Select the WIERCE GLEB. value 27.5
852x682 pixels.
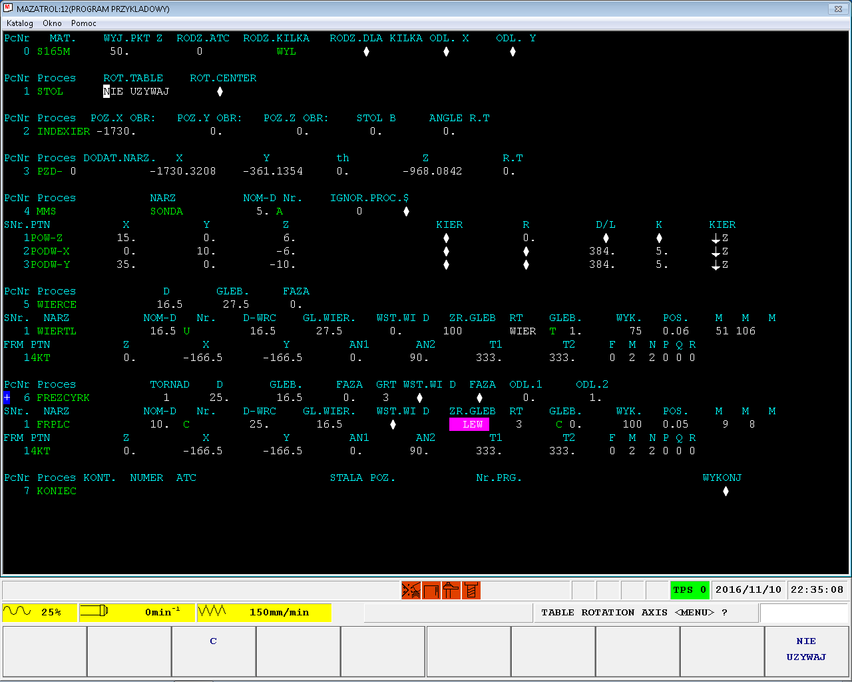click(x=236, y=304)
